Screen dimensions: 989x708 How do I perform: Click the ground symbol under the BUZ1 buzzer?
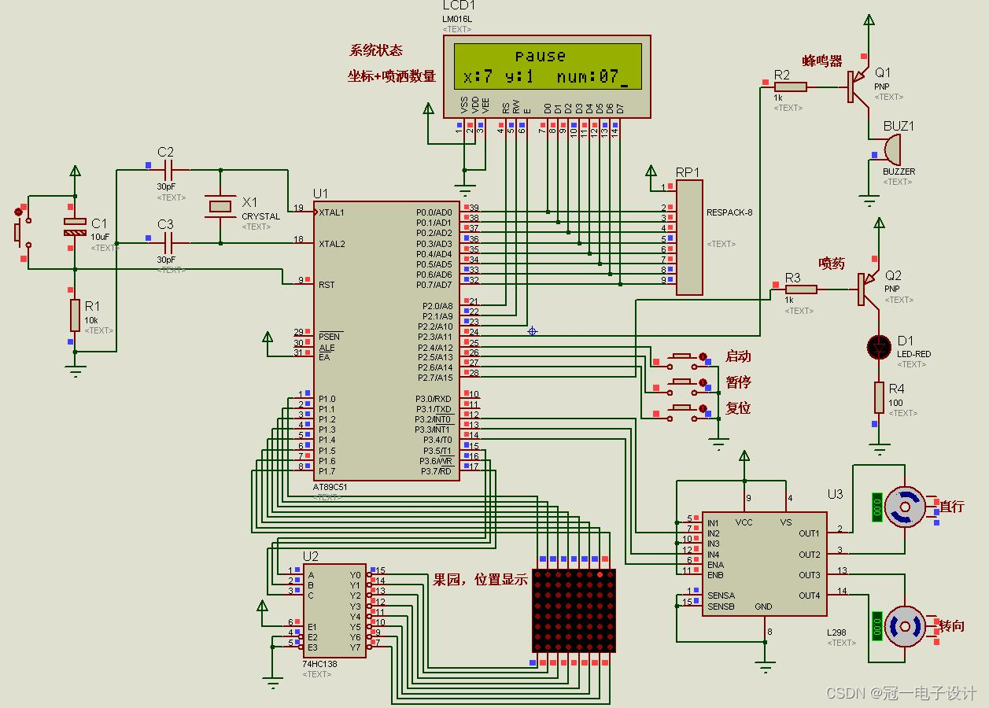(x=869, y=199)
